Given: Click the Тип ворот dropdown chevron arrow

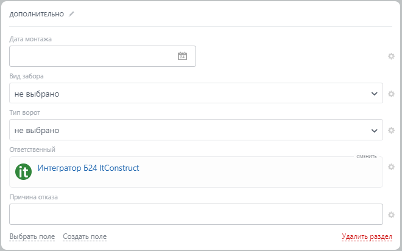Looking at the screenshot, I should point(375,130).
